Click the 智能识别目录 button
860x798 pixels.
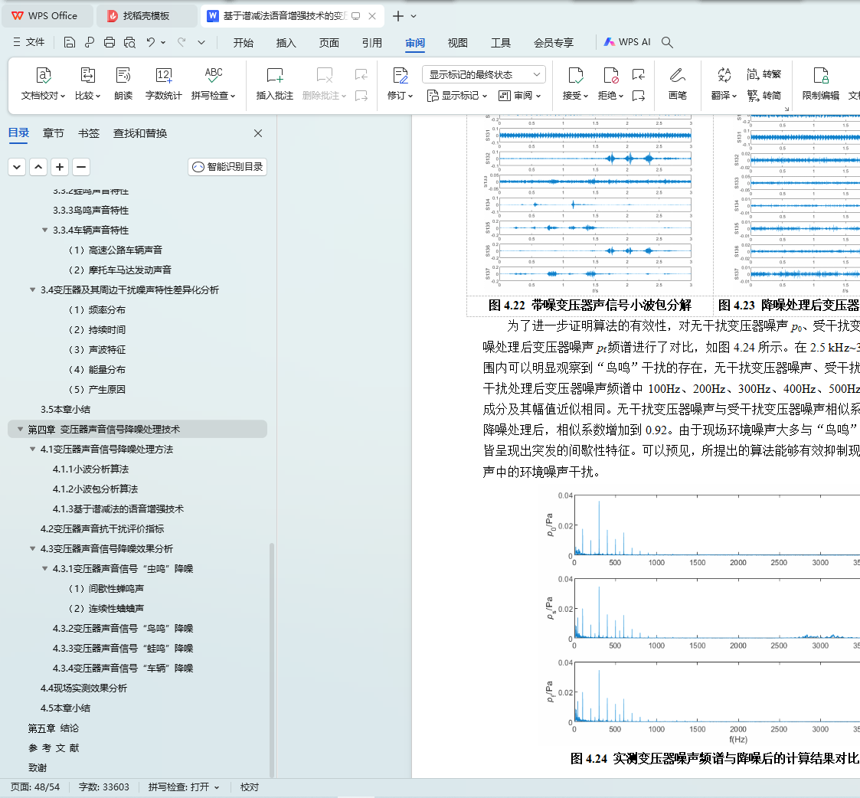(227, 167)
